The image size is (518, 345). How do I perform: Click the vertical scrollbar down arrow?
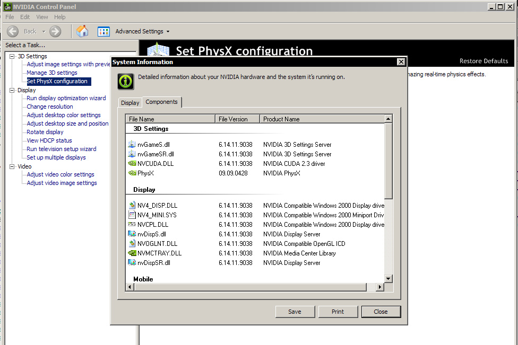[388, 279]
